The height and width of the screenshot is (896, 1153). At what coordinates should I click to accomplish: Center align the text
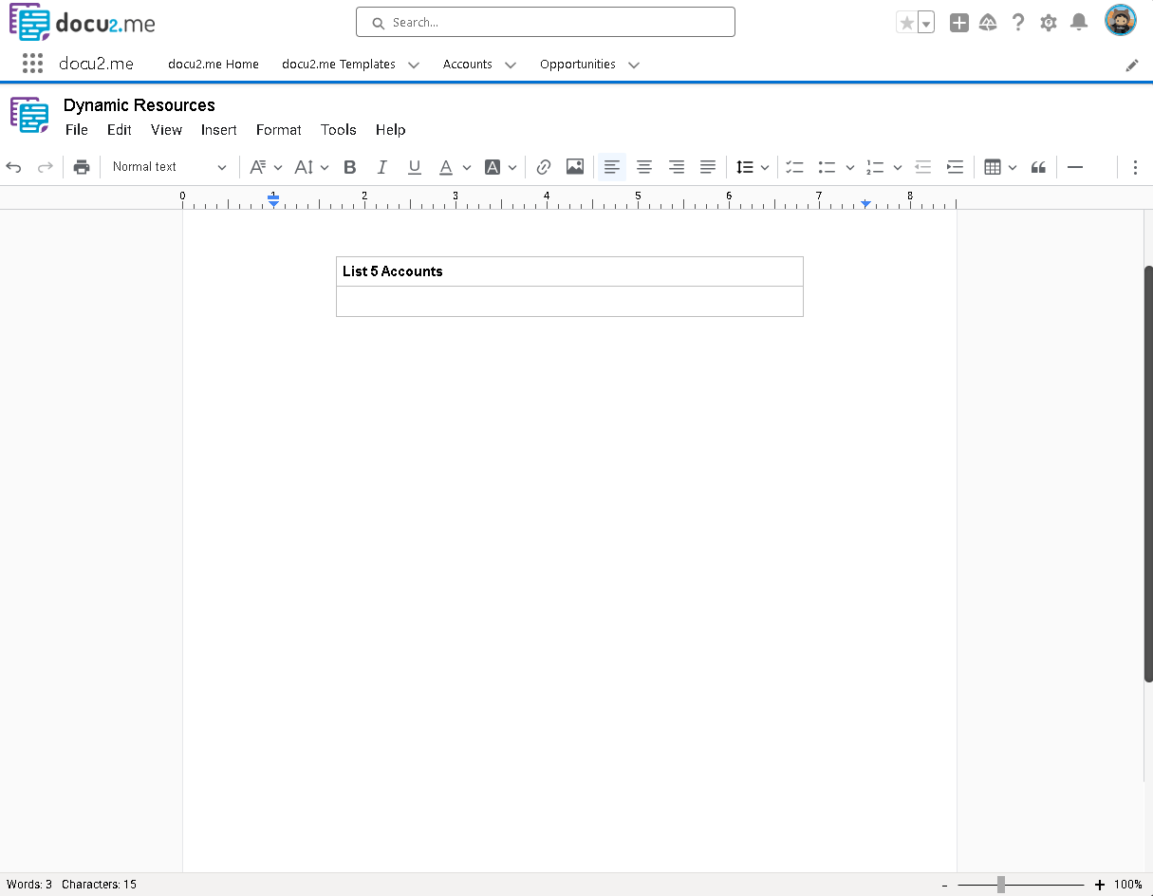[644, 167]
